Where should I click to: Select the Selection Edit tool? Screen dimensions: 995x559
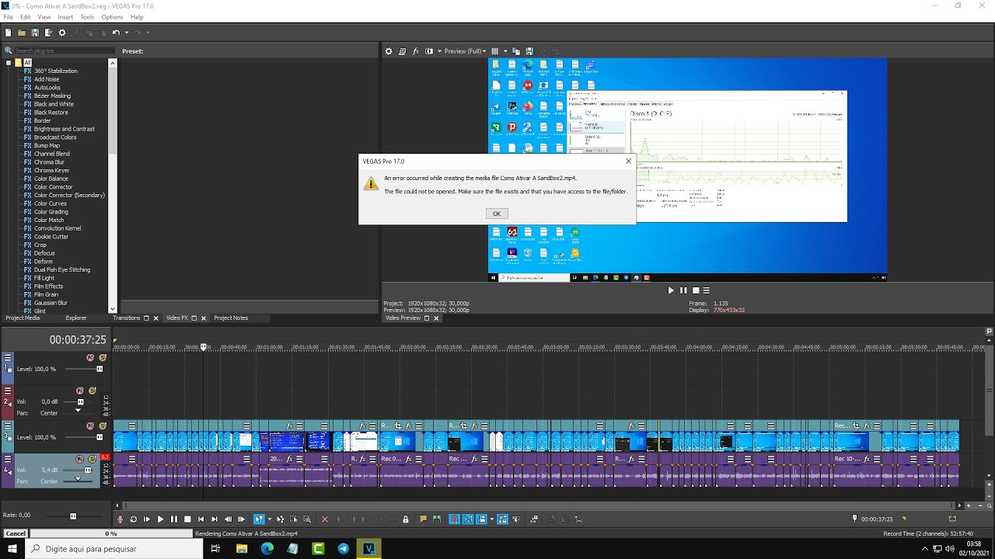(293, 519)
